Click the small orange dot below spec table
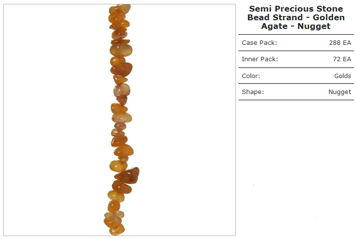The image size is (356, 239). [253, 186]
